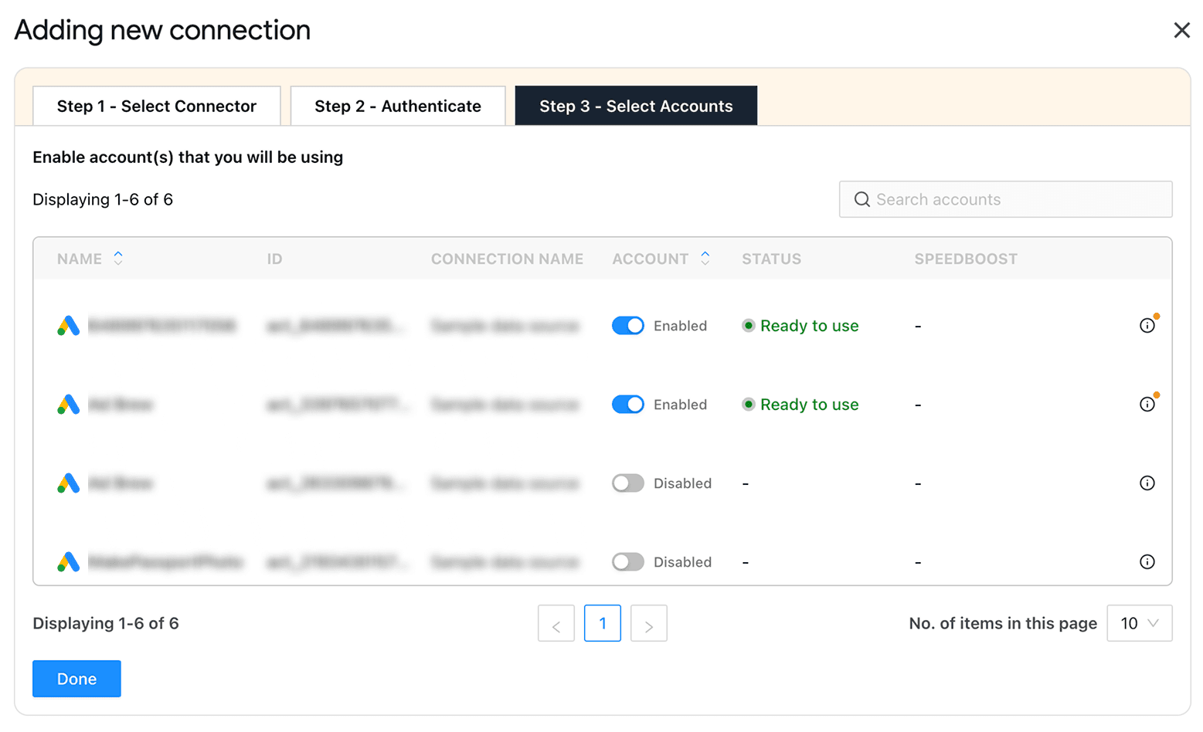Open the info icon on the third disabled row

[1147, 483]
